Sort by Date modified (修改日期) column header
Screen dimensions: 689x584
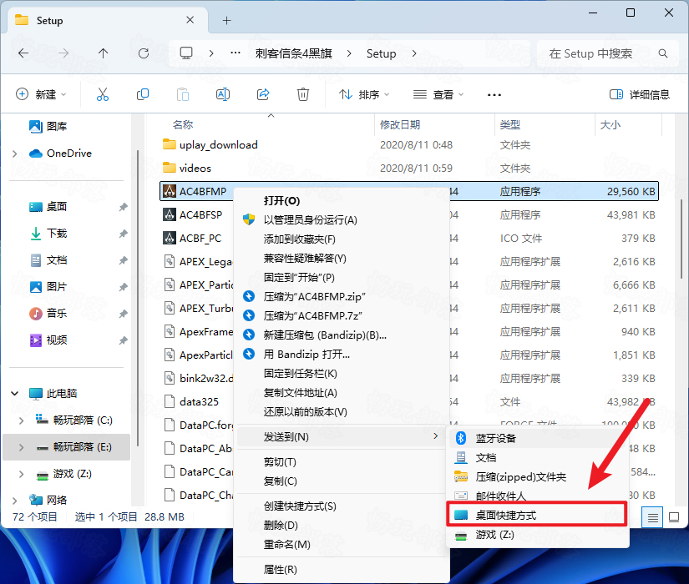399,124
